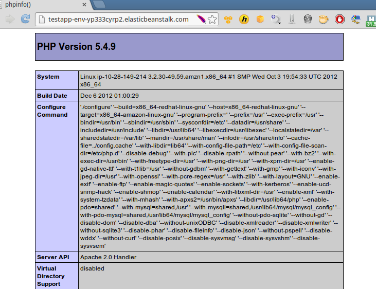Click the Apache feather icon in the address bar
This screenshot has width=376, height=289.
click(x=201, y=19)
